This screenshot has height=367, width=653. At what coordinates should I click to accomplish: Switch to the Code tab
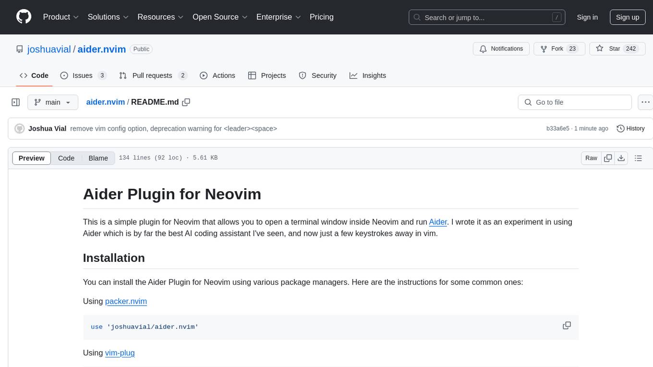[34, 75]
